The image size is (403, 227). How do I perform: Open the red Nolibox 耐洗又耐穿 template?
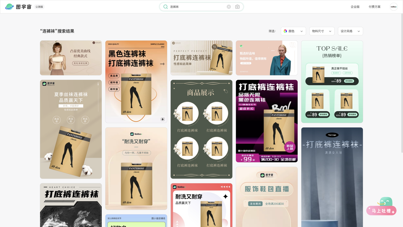(x=201, y=205)
